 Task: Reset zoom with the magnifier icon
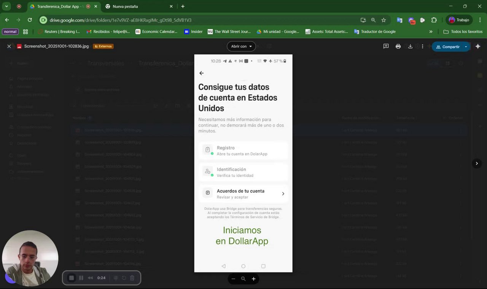click(x=243, y=279)
